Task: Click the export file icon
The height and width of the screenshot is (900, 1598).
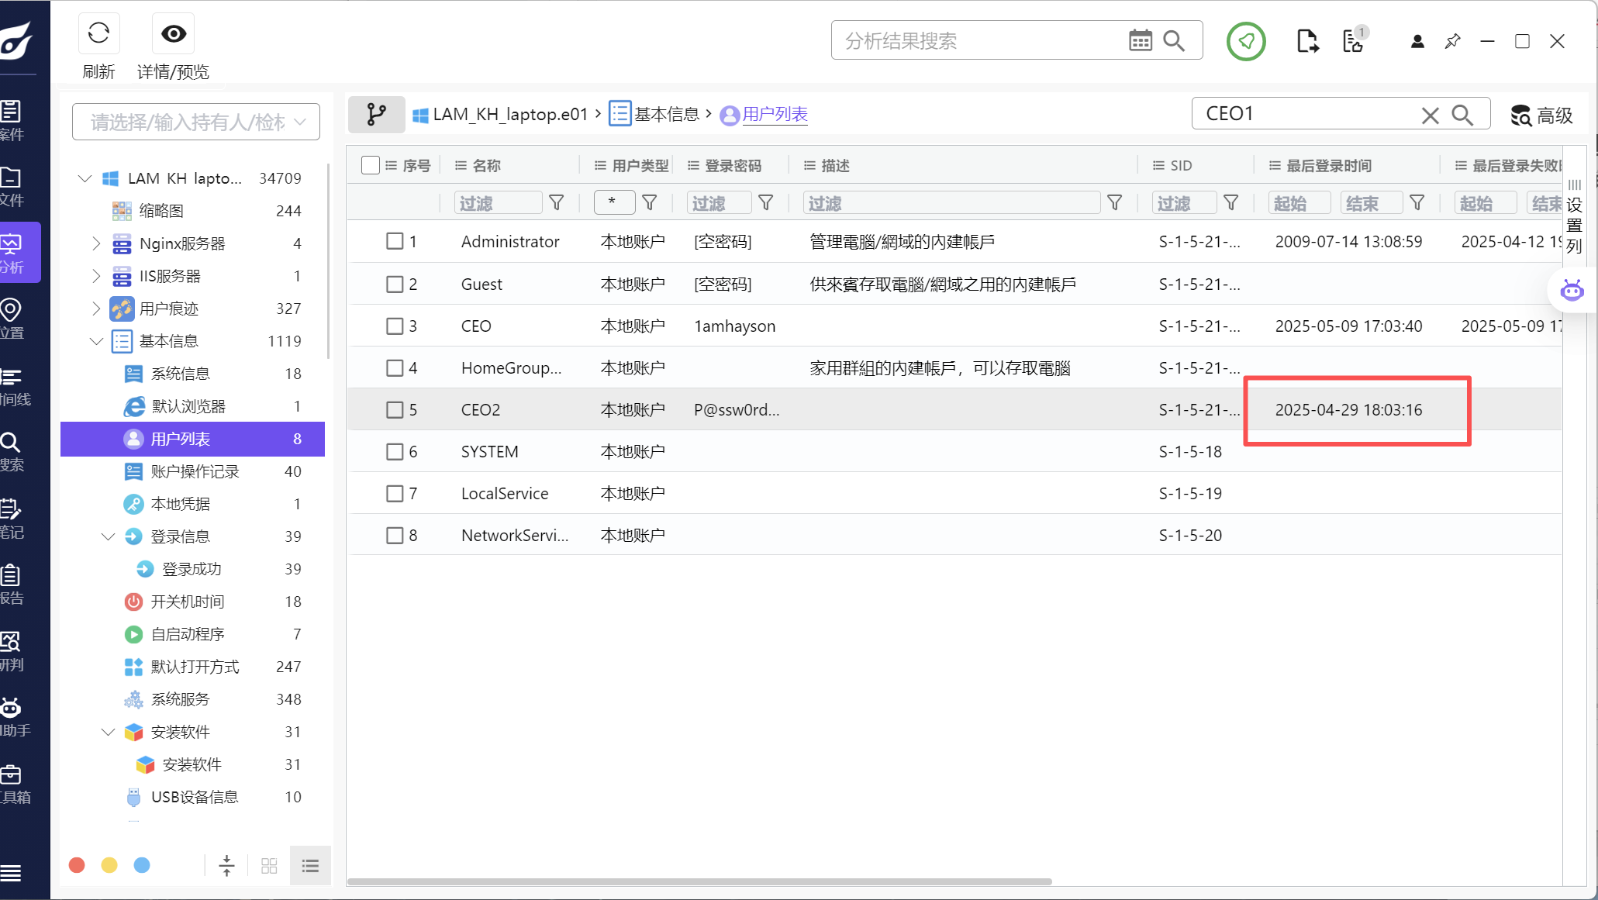Action: tap(1307, 41)
